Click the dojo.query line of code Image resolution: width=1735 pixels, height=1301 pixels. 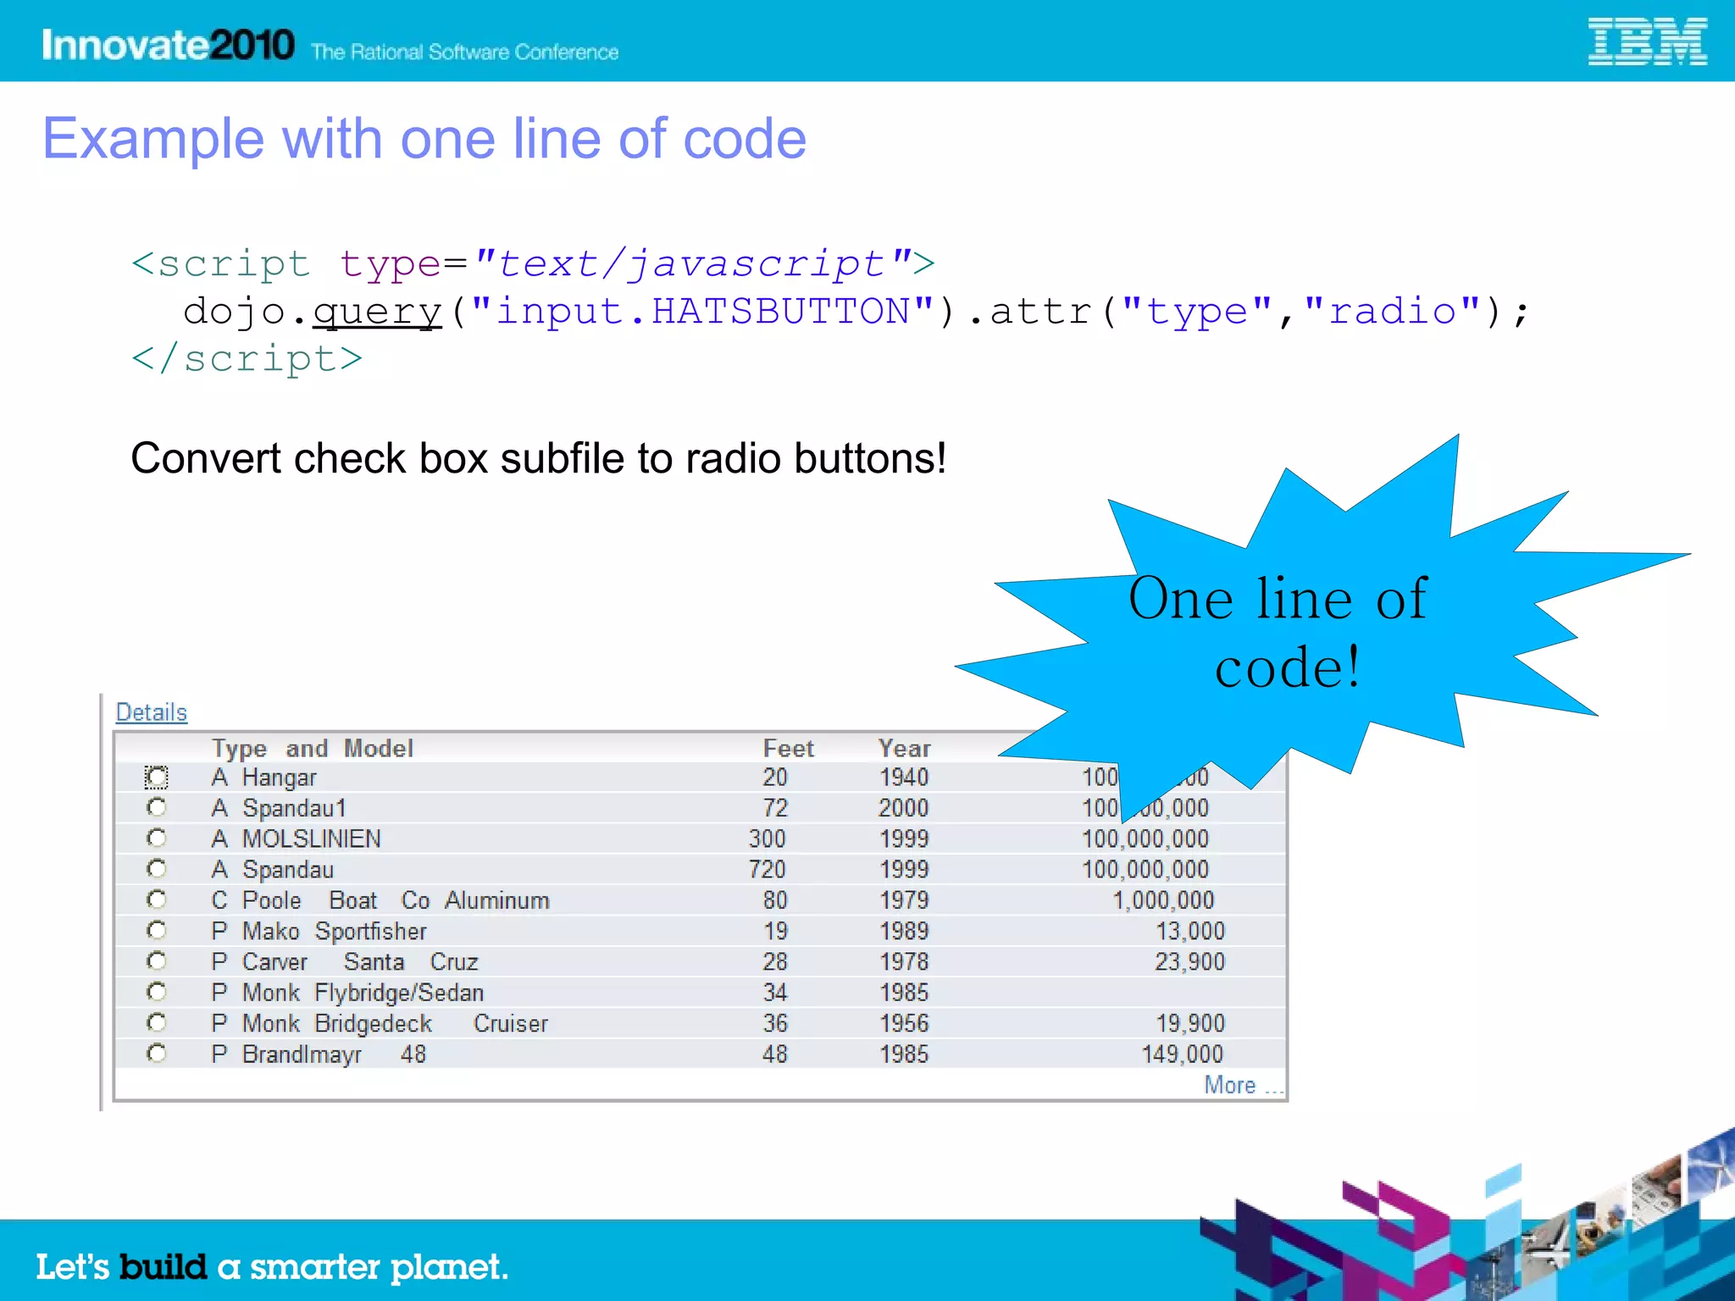tap(856, 312)
